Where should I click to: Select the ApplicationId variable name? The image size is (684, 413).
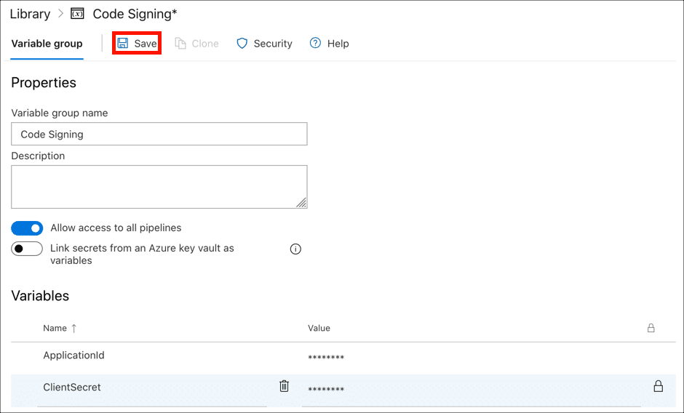(x=73, y=356)
